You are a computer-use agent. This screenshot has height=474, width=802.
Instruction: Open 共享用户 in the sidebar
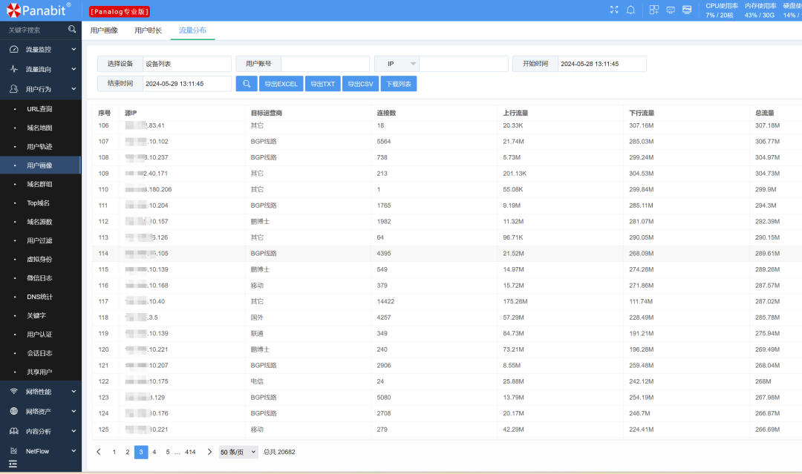click(x=40, y=372)
